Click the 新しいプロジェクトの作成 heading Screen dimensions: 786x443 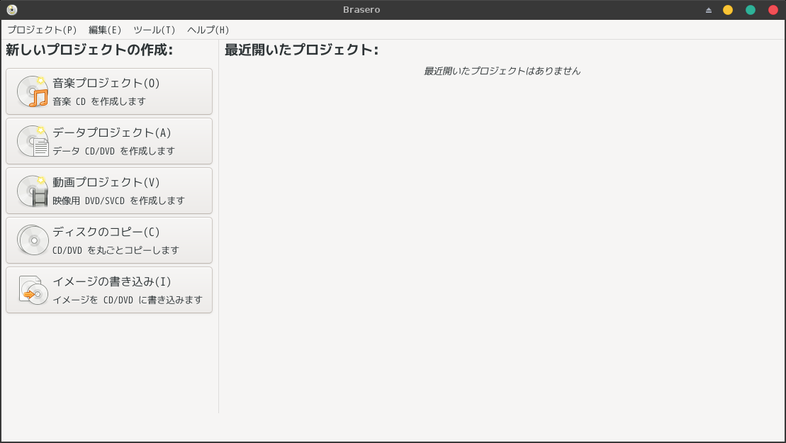coord(89,50)
